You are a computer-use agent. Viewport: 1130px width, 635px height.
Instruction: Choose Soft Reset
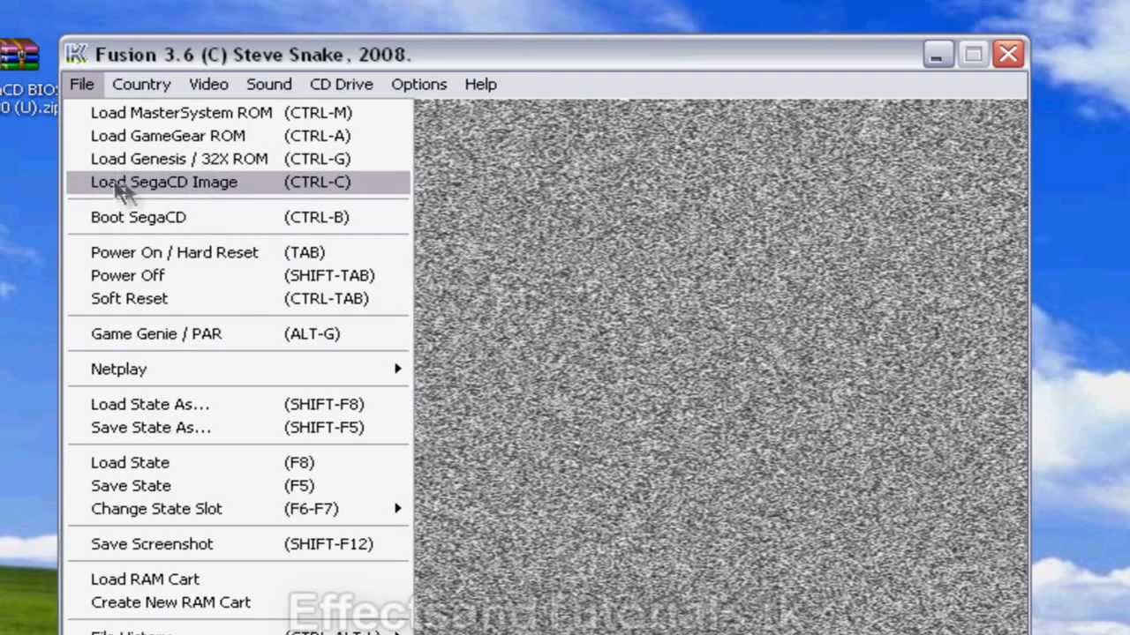click(238, 298)
